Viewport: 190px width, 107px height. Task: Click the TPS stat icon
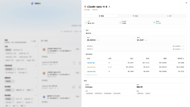point(86,23)
